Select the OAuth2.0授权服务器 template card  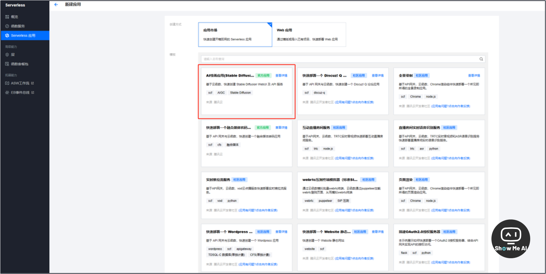click(439, 248)
